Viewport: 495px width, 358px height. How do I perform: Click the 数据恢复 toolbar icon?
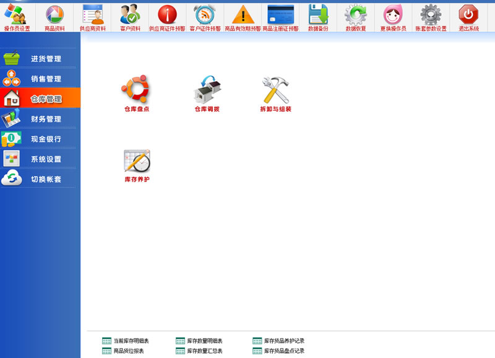pos(356,16)
